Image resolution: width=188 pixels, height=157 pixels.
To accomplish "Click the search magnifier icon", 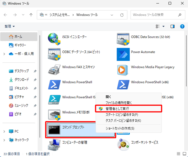I will [180, 15].
